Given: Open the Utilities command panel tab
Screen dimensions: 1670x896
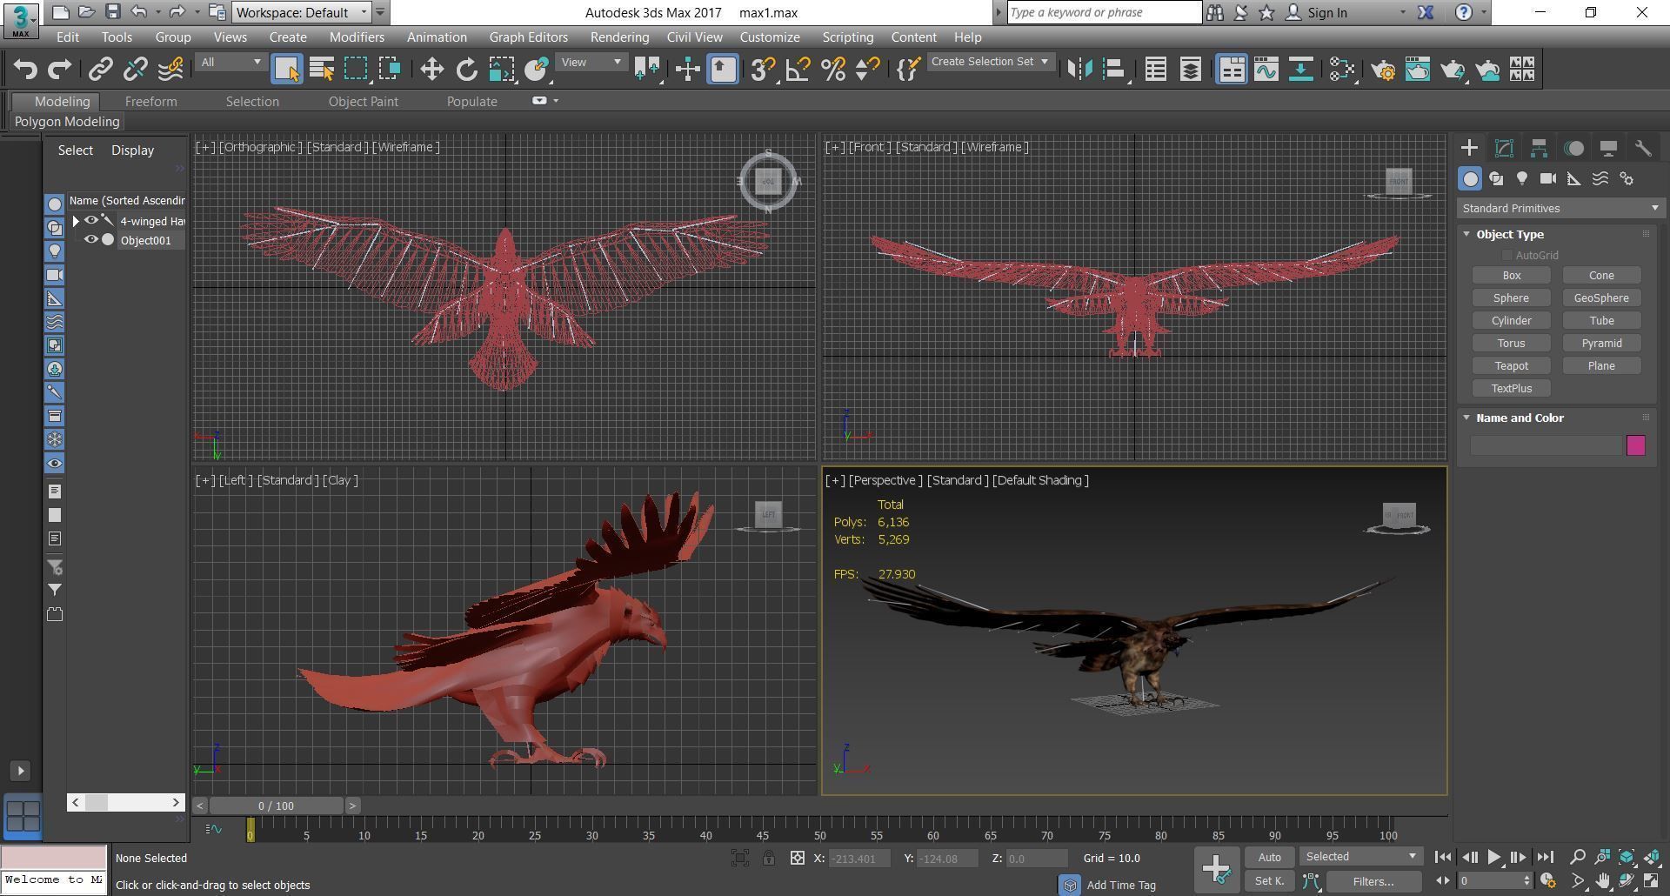Looking at the screenshot, I should [x=1643, y=148].
